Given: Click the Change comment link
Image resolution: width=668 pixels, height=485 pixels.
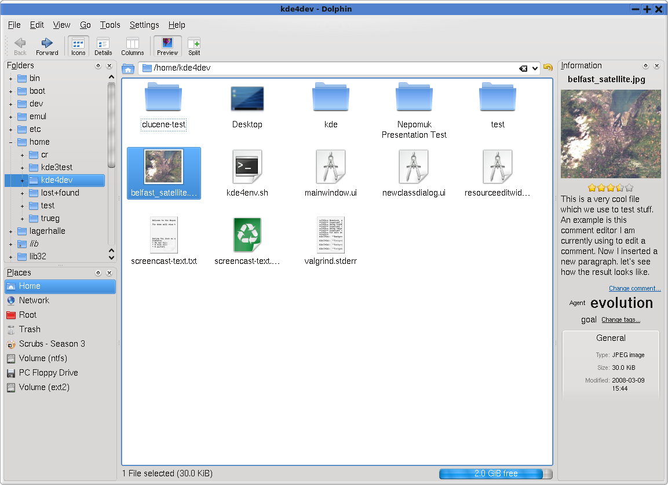Looking at the screenshot, I should 634,289.
